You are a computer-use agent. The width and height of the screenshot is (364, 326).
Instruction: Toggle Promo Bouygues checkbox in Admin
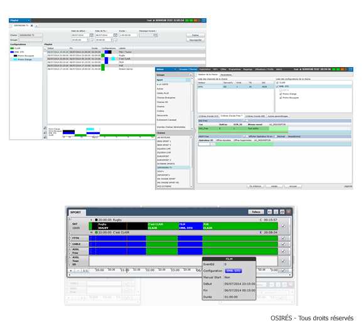click(x=281, y=98)
